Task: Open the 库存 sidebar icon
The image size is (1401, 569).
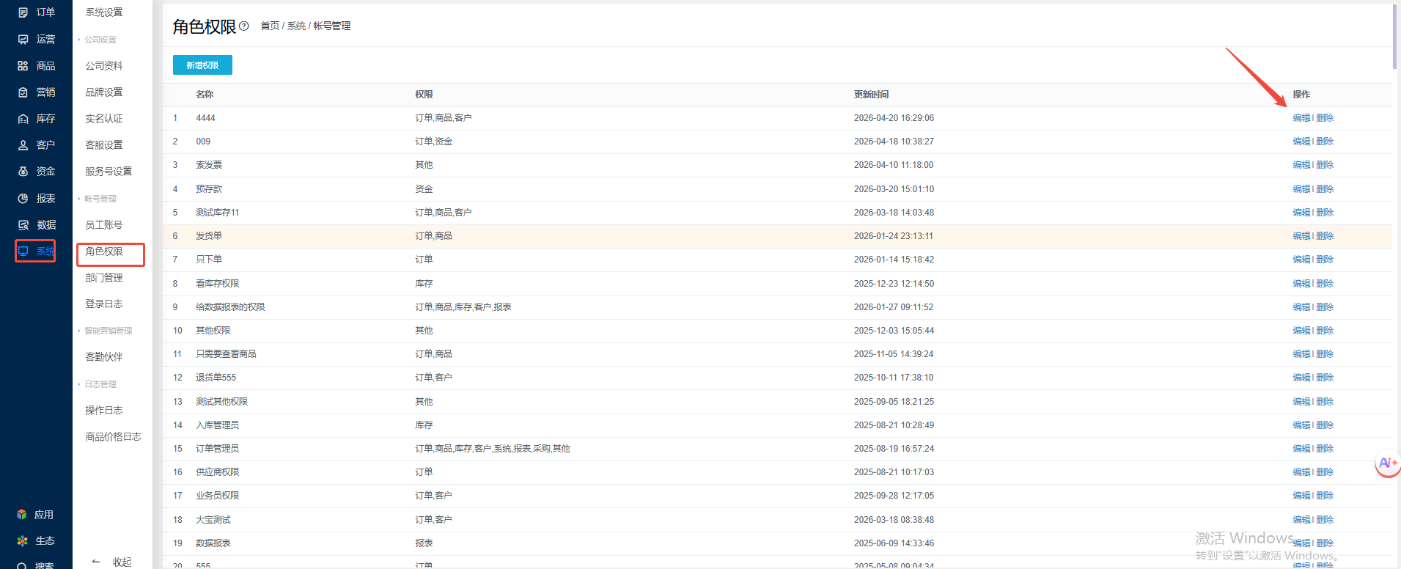Action: [23, 119]
